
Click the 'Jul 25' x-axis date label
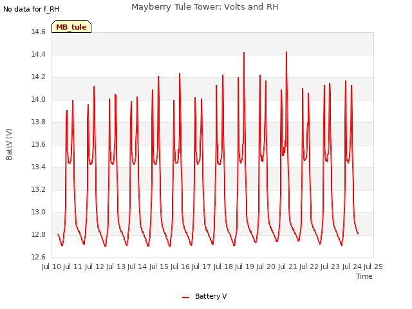[x=373, y=267]
